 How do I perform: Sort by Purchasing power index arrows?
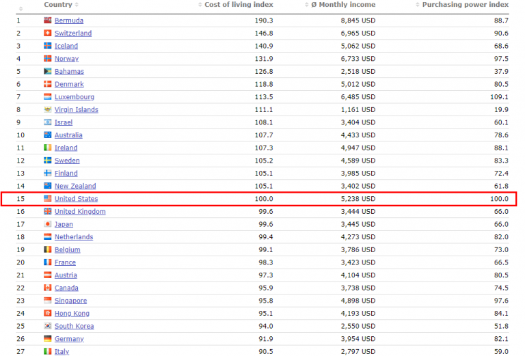[x=418, y=5]
